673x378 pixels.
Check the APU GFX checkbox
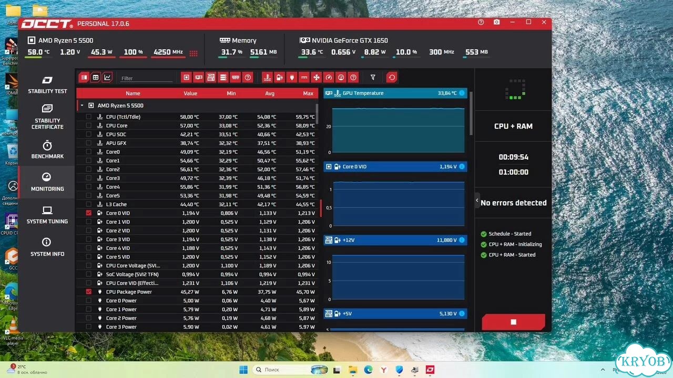[88, 143]
